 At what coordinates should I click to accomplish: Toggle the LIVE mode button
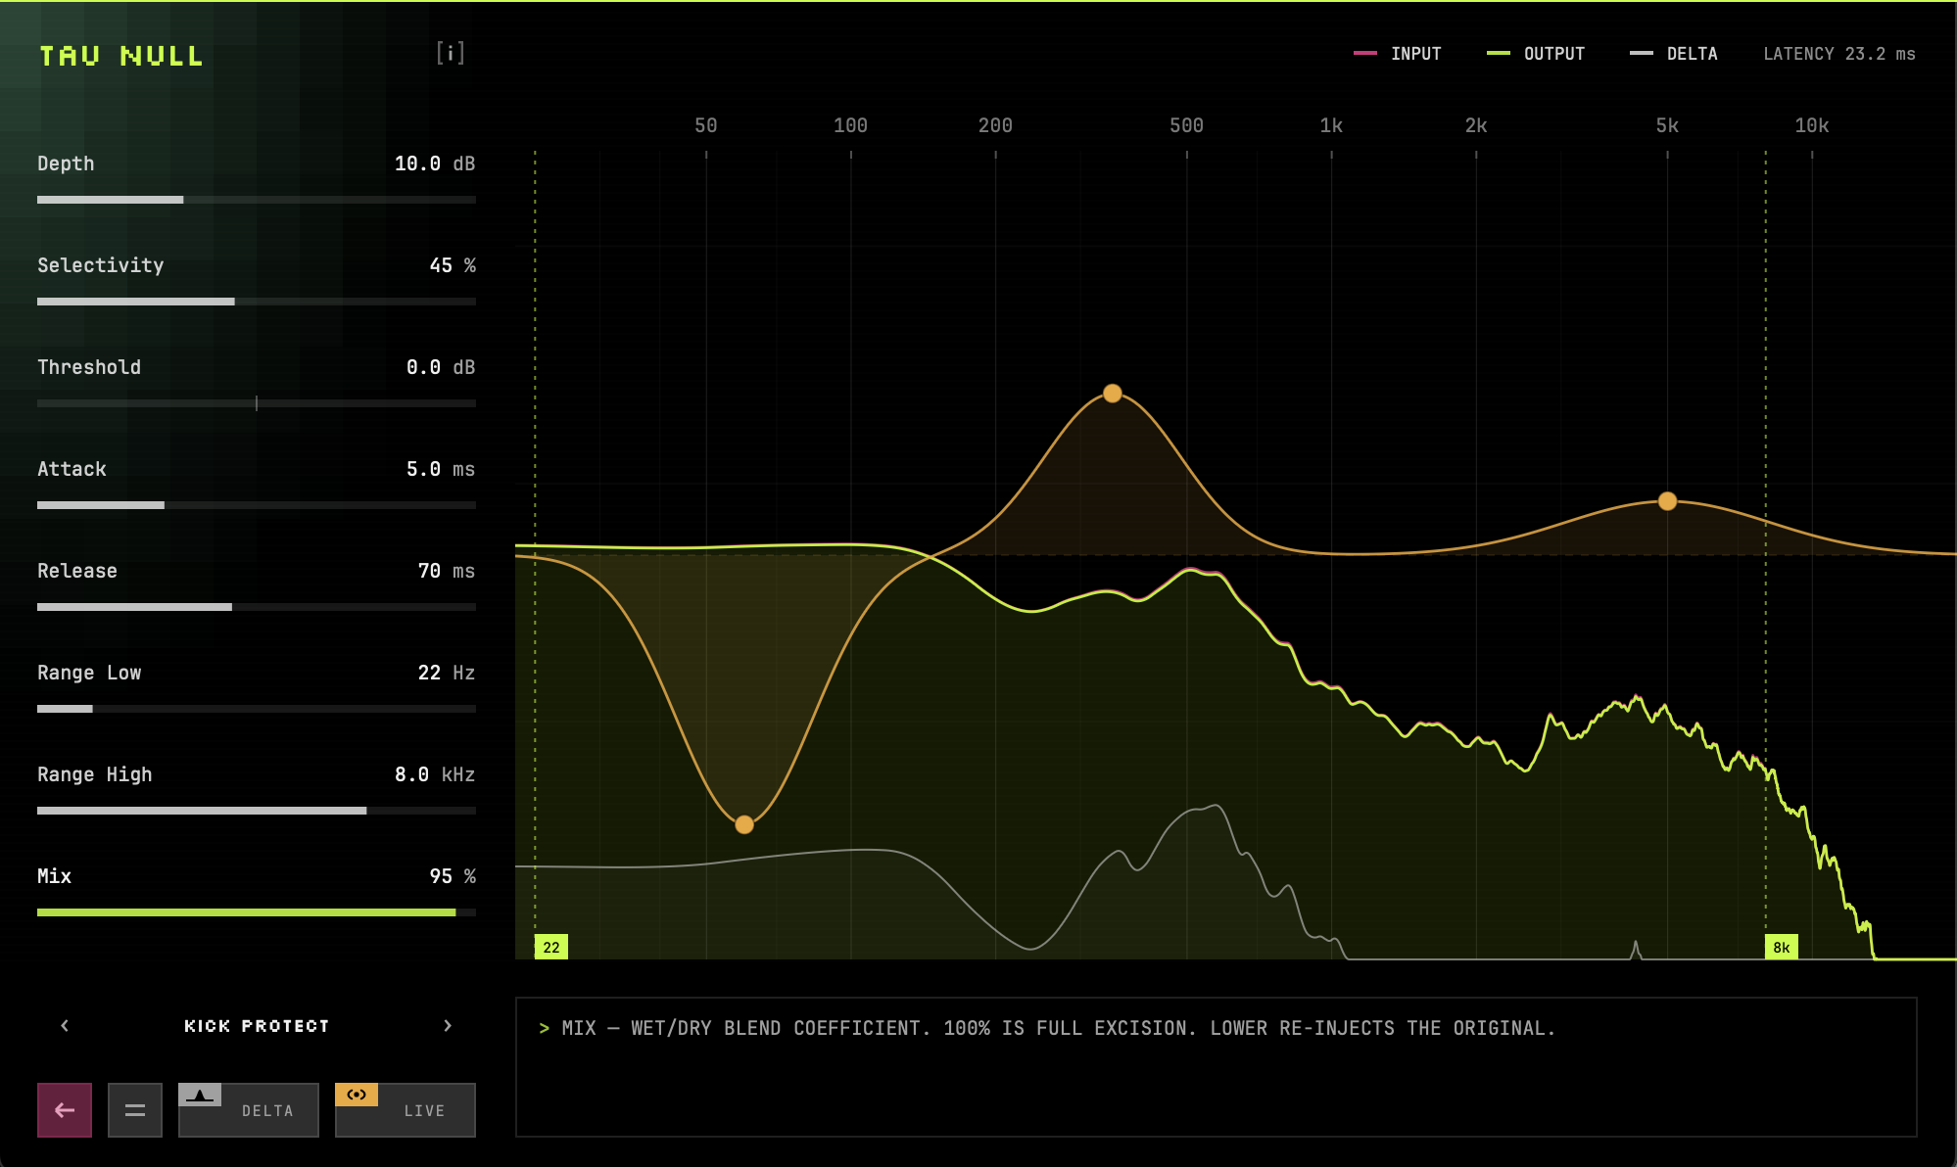[406, 1109]
